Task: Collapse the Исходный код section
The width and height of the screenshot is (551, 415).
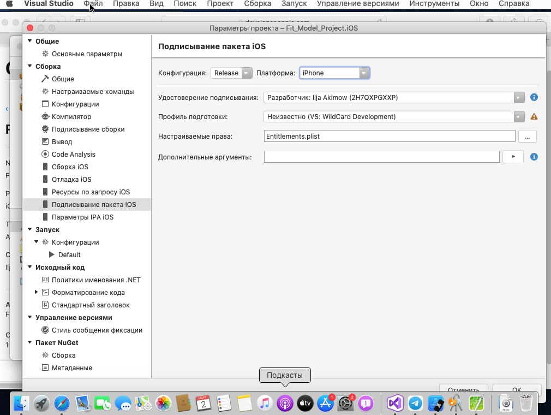Action: point(30,267)
